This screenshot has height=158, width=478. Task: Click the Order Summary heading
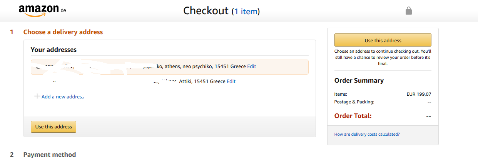coord(359,81)
